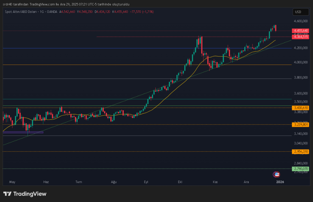Click the 4,600,000 tick on price axis
313x202 pixels.
pos(300,21)
